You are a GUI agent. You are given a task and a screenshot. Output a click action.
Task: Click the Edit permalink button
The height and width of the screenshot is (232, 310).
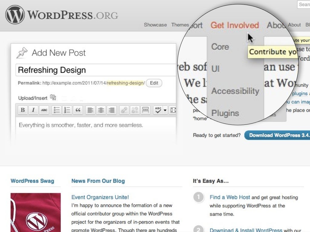click(154, 83)
